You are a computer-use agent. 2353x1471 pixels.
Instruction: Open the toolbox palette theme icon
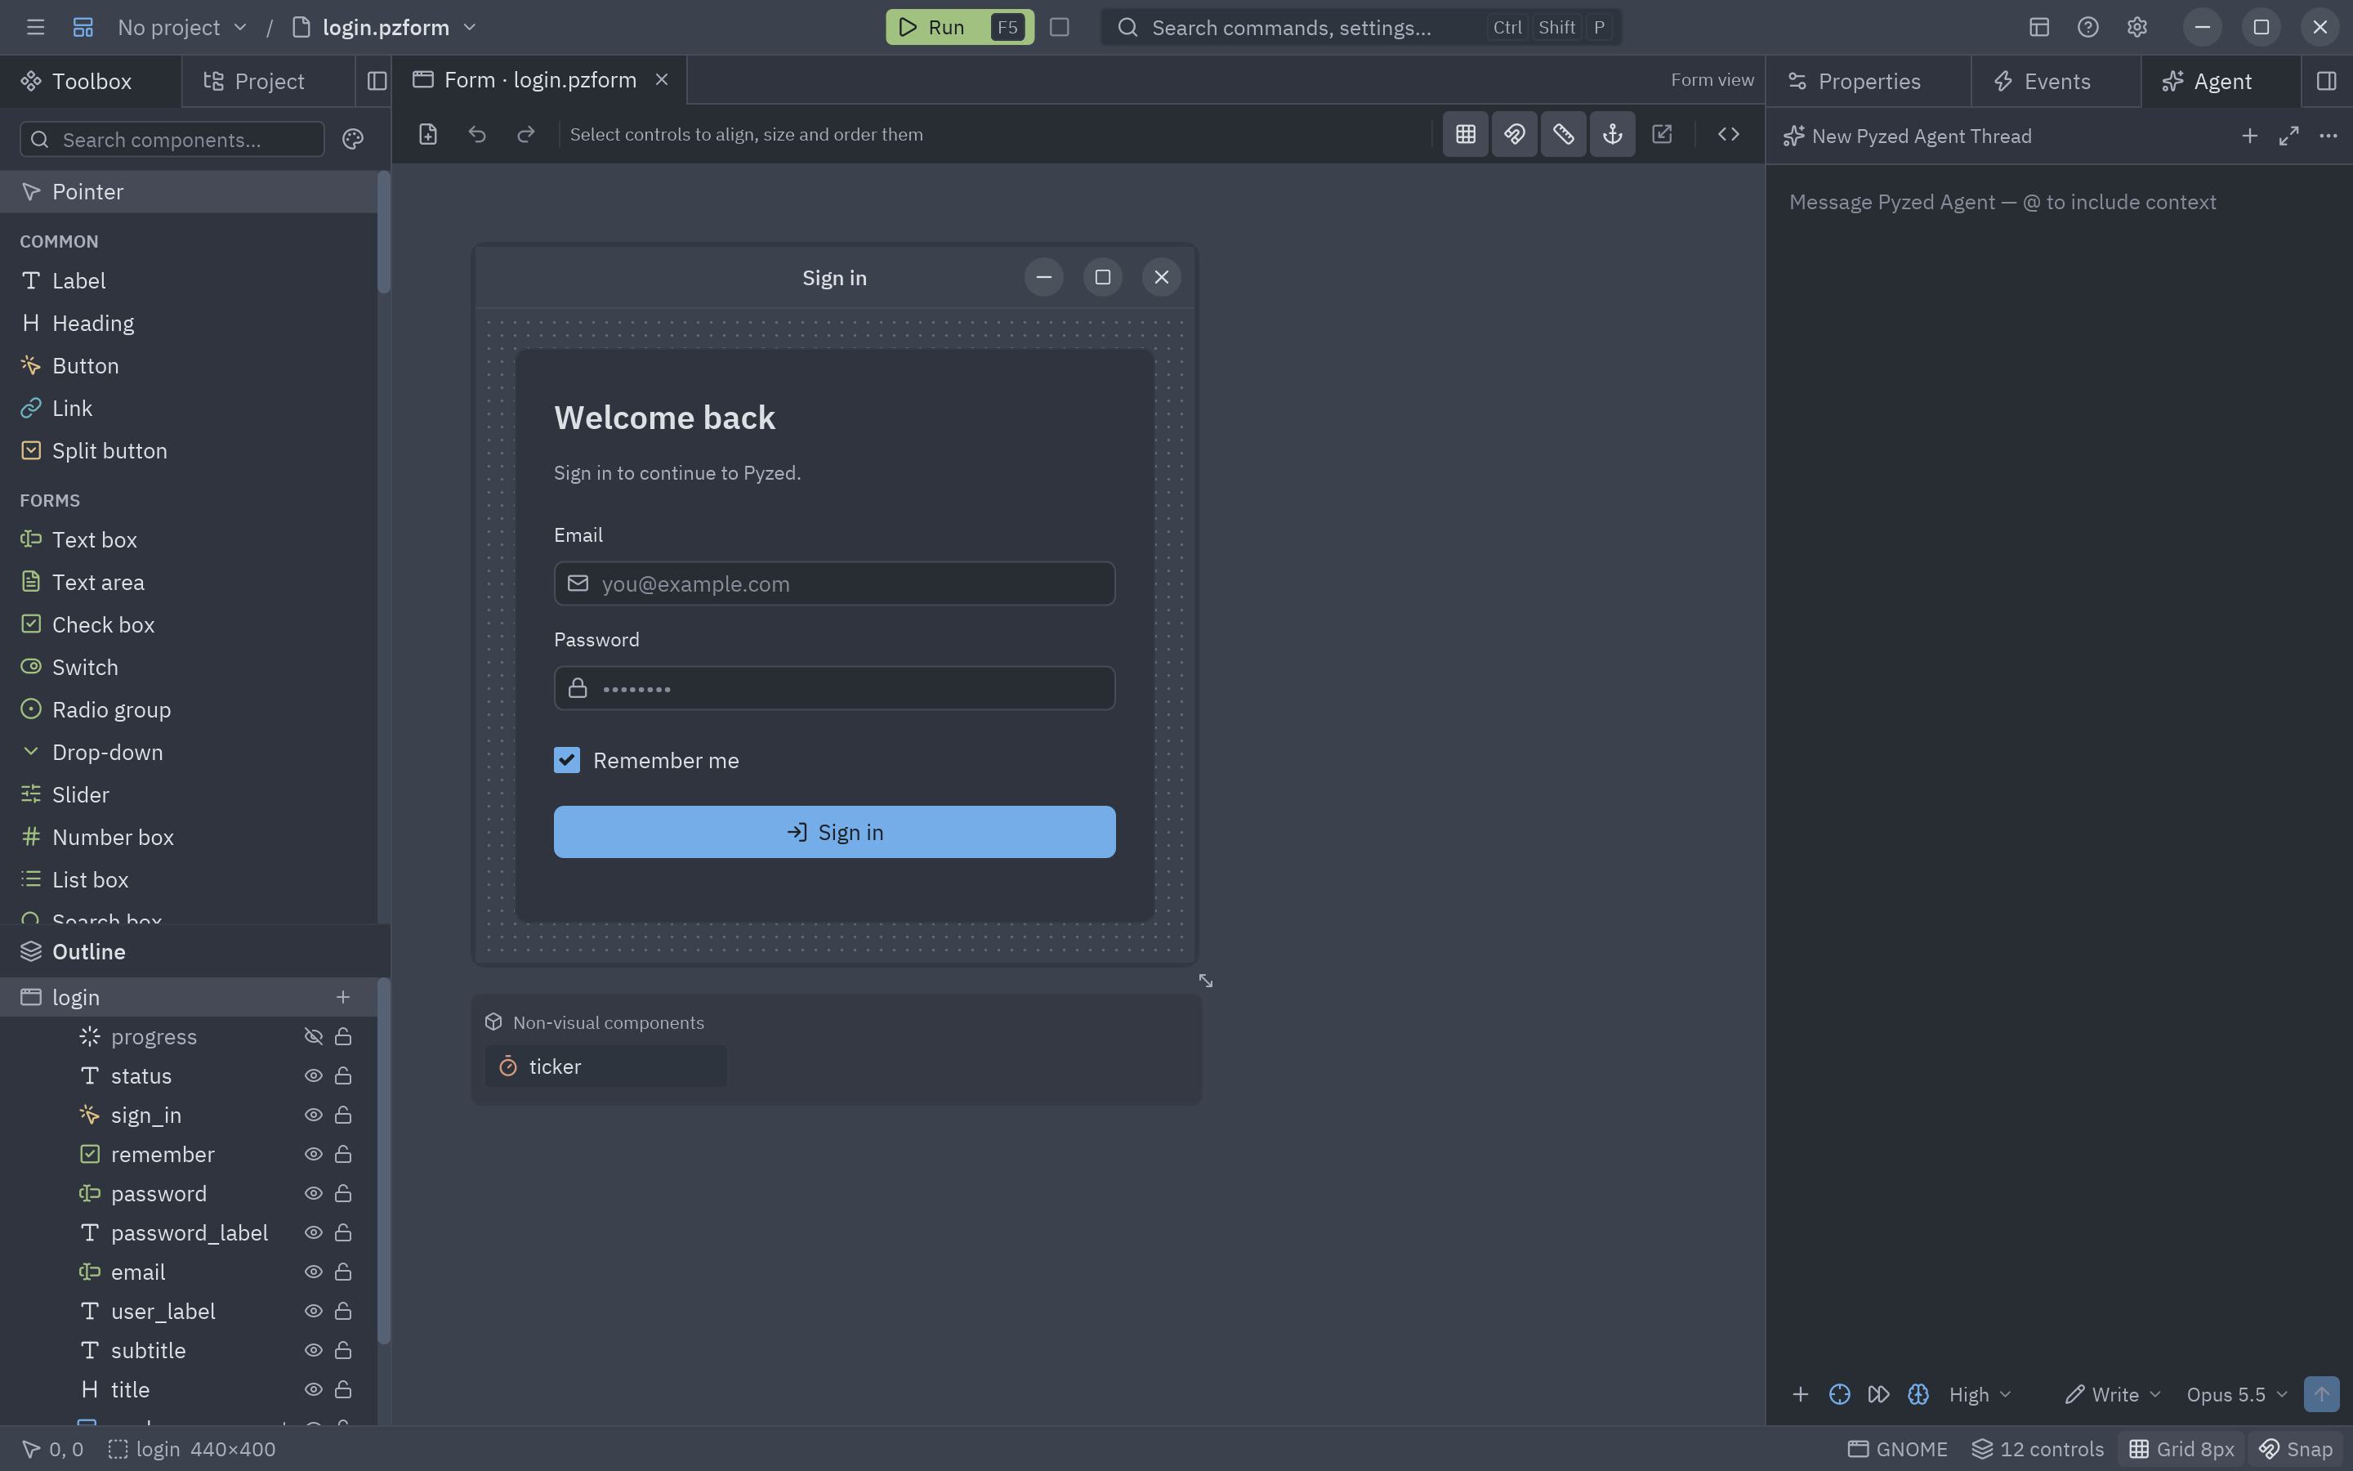(x=353, y=139)
